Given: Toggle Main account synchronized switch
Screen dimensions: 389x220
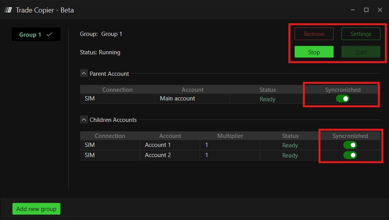Looking at the screenshot, I should coord(343,98).
